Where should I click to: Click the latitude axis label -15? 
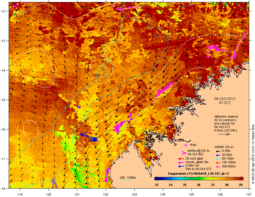(x=3, y=100)
